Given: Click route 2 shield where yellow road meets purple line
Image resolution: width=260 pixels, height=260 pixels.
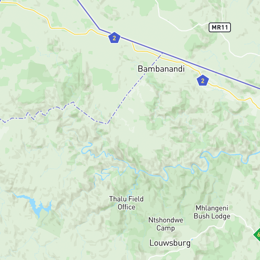Looking at the screenshot, I should (114, 38).
